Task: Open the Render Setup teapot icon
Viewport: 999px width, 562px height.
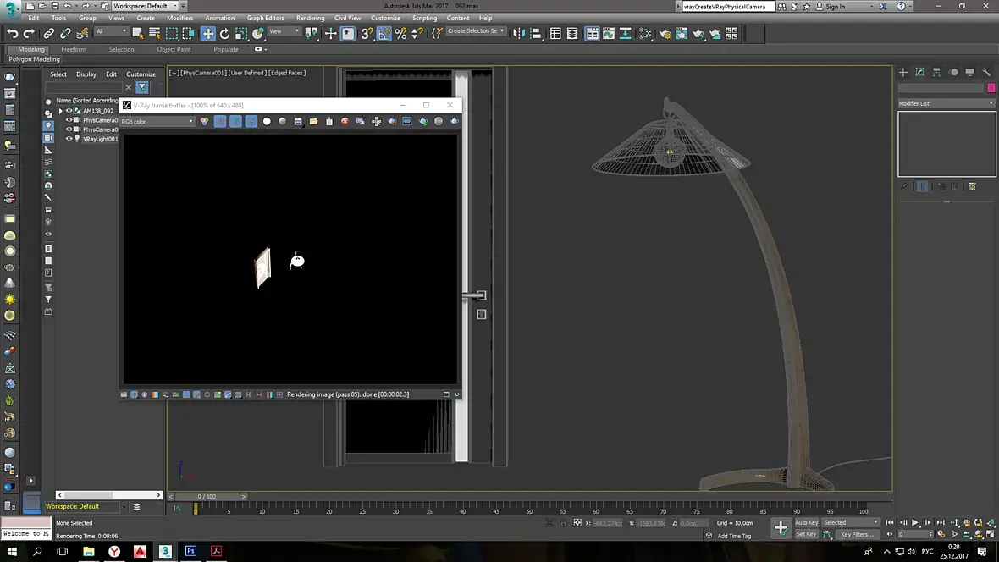Action: (665, 34)
